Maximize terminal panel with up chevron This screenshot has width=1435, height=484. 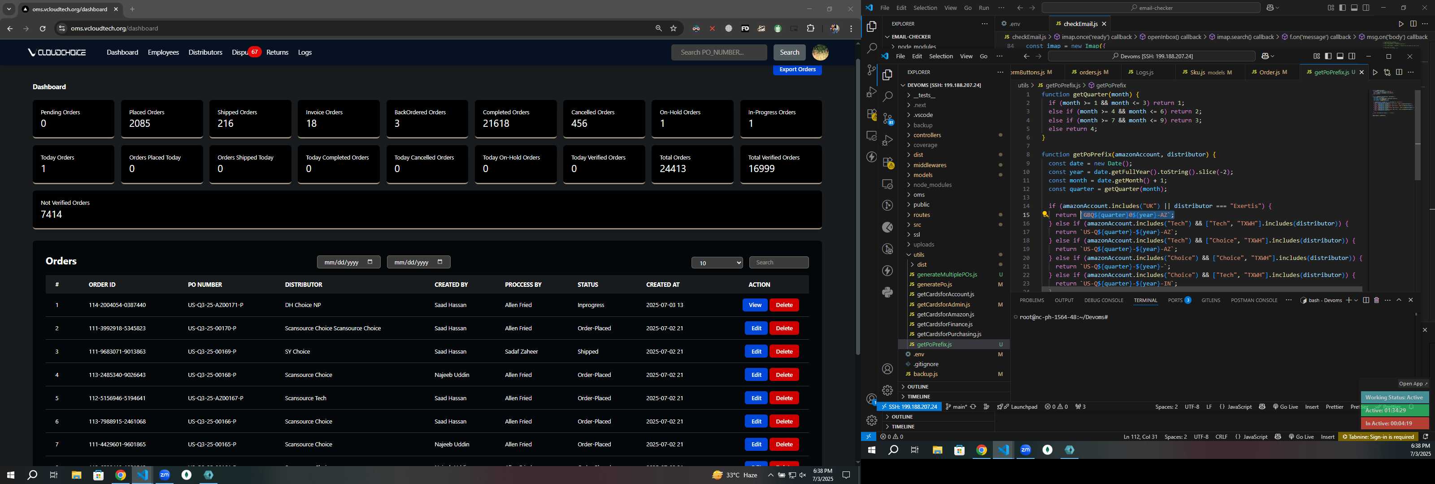pyautogui.click(x=1399, y=300)
